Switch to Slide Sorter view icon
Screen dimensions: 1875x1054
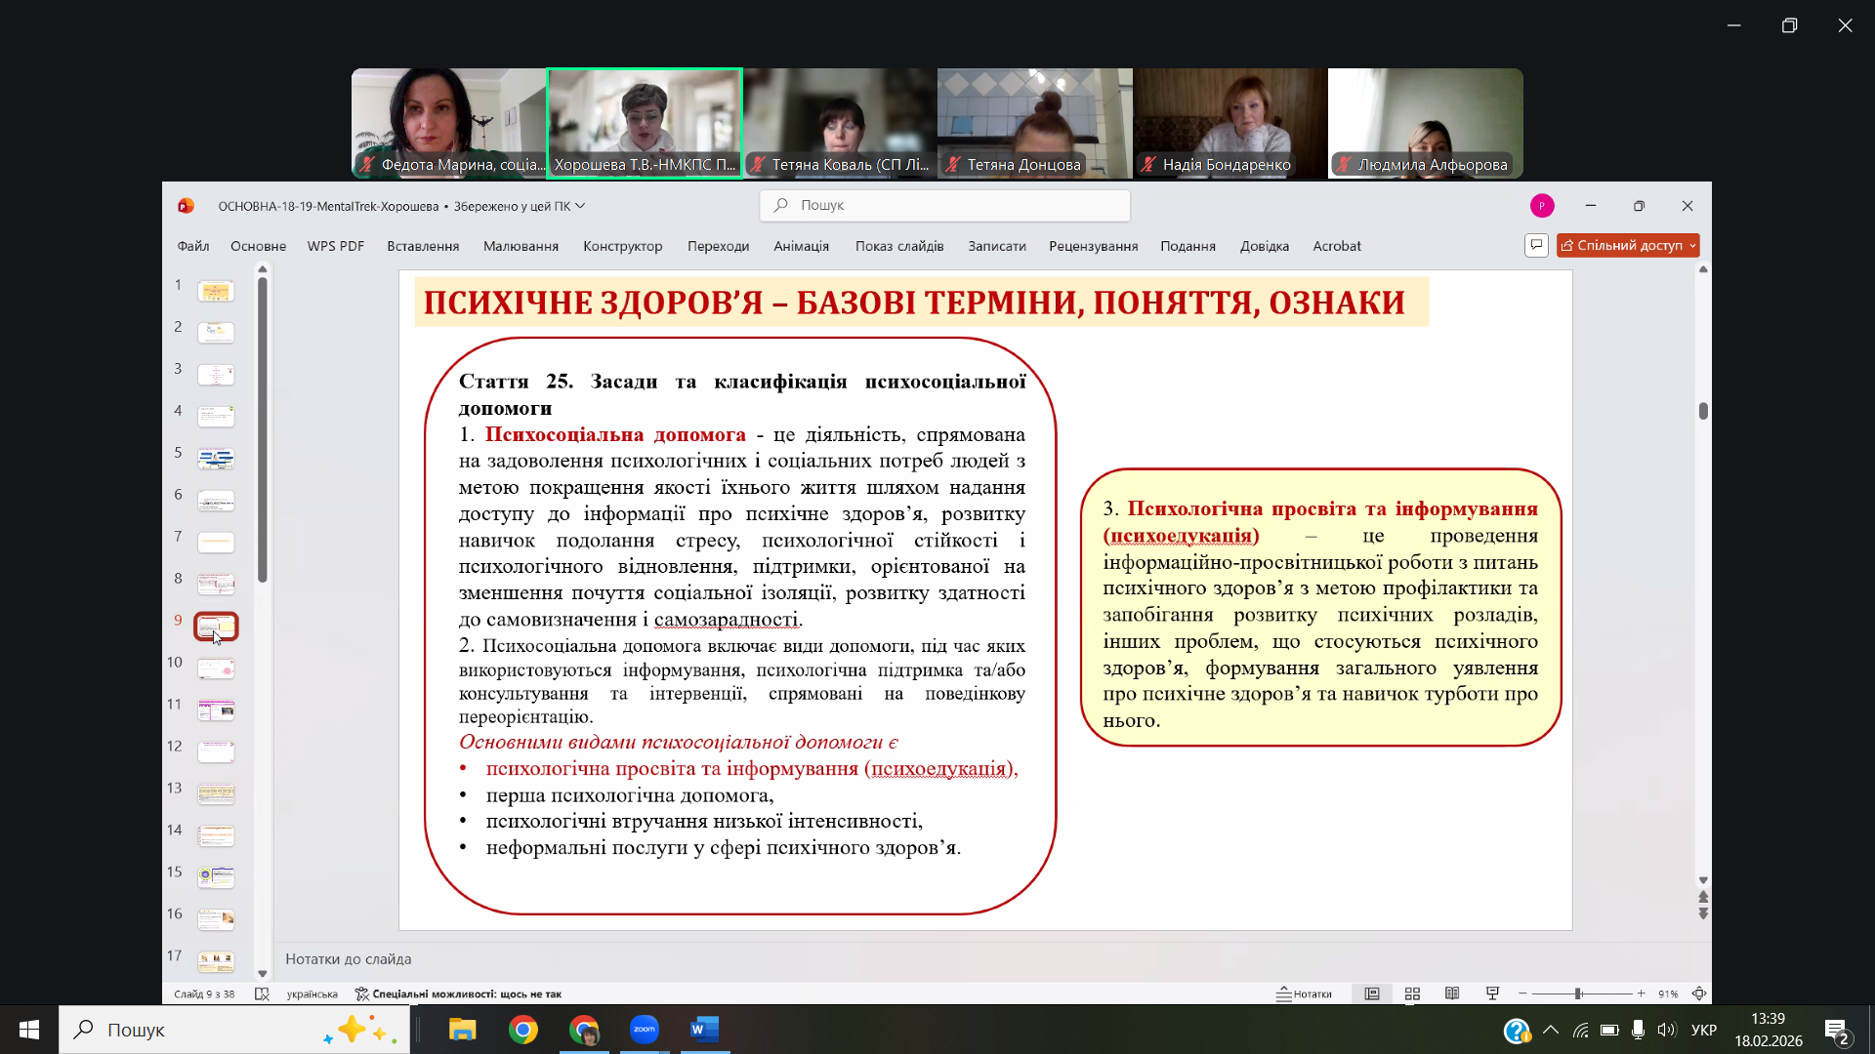point(1412,993)
